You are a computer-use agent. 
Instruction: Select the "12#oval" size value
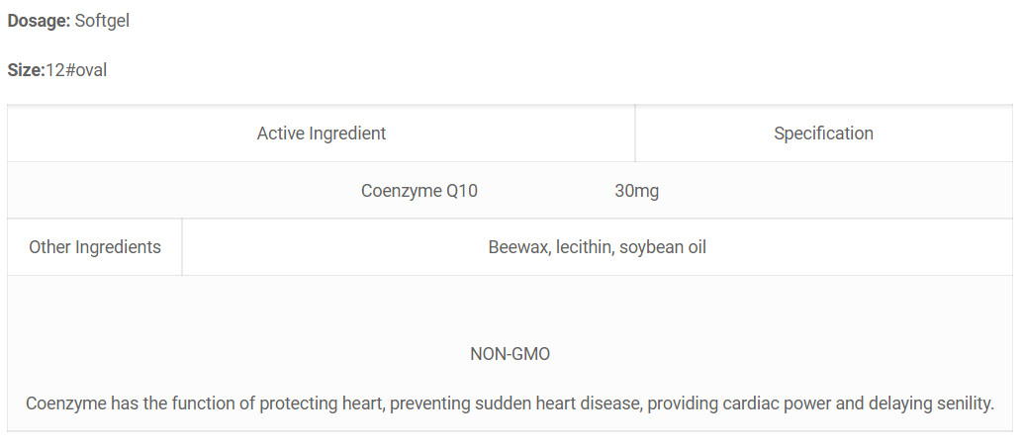coord(76,70)
